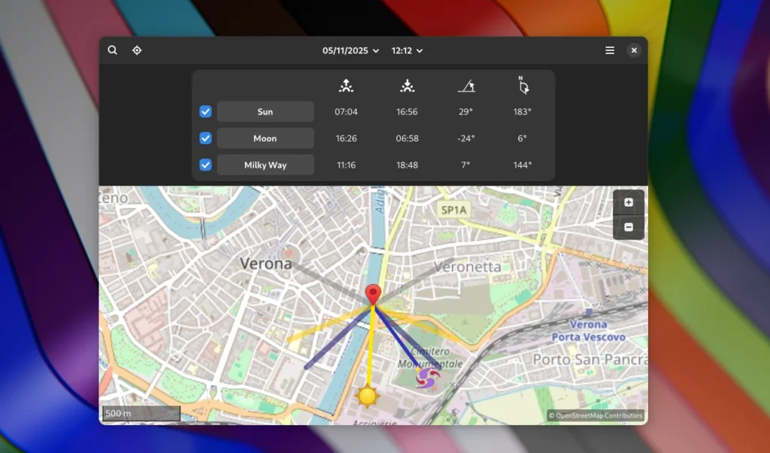Image resolution: width=770 pixels, height=453 pixels.
Task: Open the hamburger menu
Action: click(x=609, y=50)
